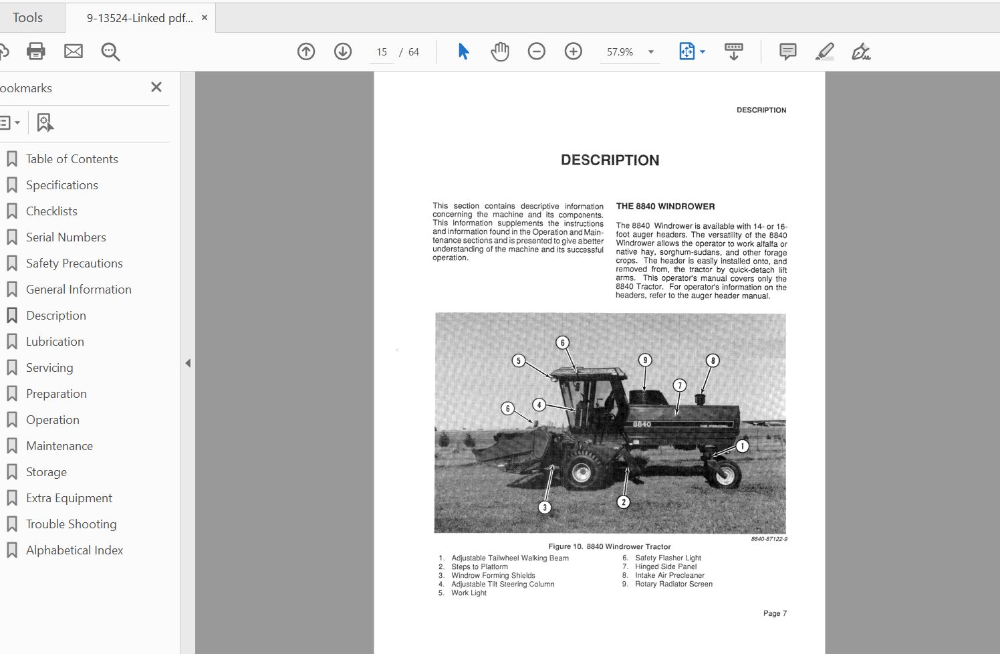Print the document with the printer icon
This screenshot has height=654, width=1000.
pyautogui.click(x=36, y=51)
